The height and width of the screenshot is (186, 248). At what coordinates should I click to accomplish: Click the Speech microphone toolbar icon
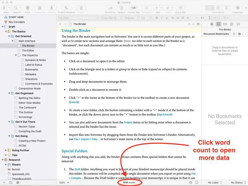[x=51, y=8]
